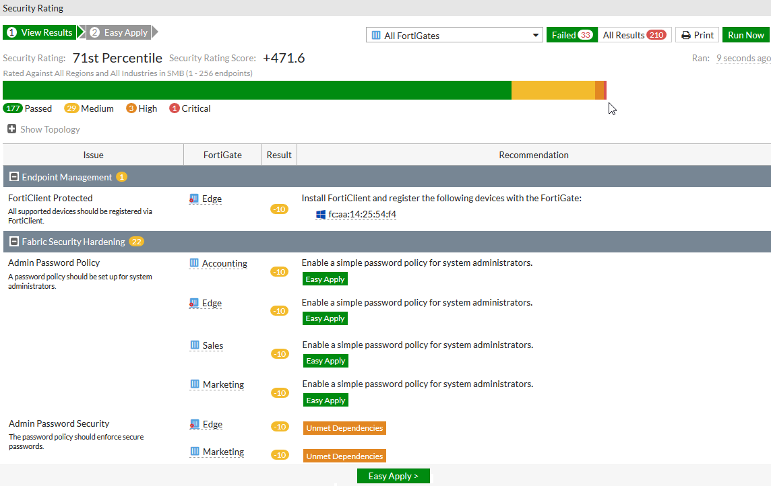This screenshot has width=771, height=486.
Task: Click Easy Apply for Marketing in Admin Password Policy
Action: [326, 401]
